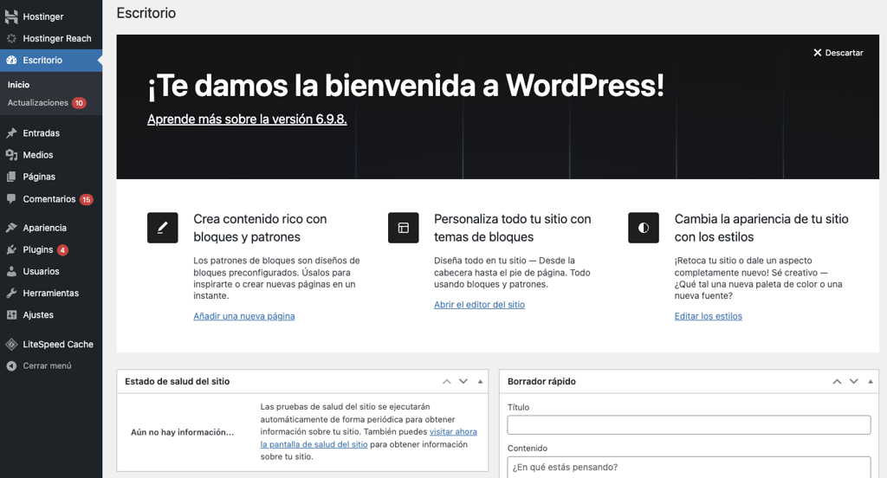Click the Escritorio dashboard gauge icon

click(11, 60)
